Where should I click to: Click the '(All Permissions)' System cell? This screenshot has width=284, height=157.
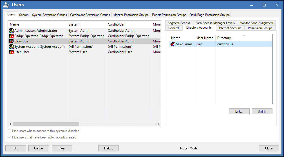tap(81, 47)
